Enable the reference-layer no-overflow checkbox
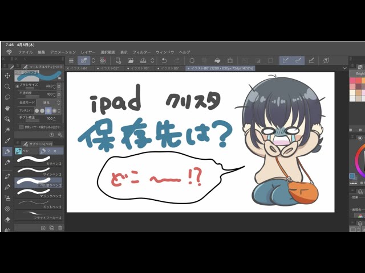The width and height of the screenshot is (365, 273). click(x=22, y=127)
